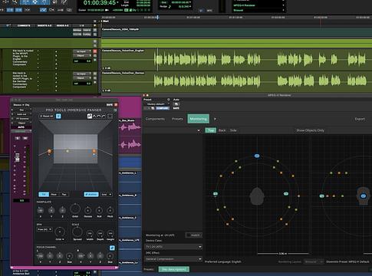Click the Reset All button in Immersive Panner
The height and width of the screenshot is (276, 372).
(47, 117)
